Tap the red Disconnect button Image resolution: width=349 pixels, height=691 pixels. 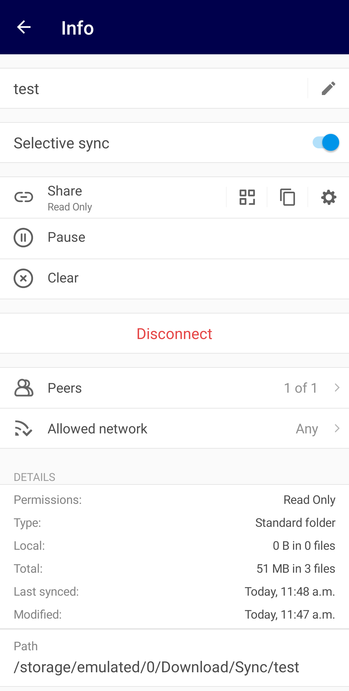point(174,334)
